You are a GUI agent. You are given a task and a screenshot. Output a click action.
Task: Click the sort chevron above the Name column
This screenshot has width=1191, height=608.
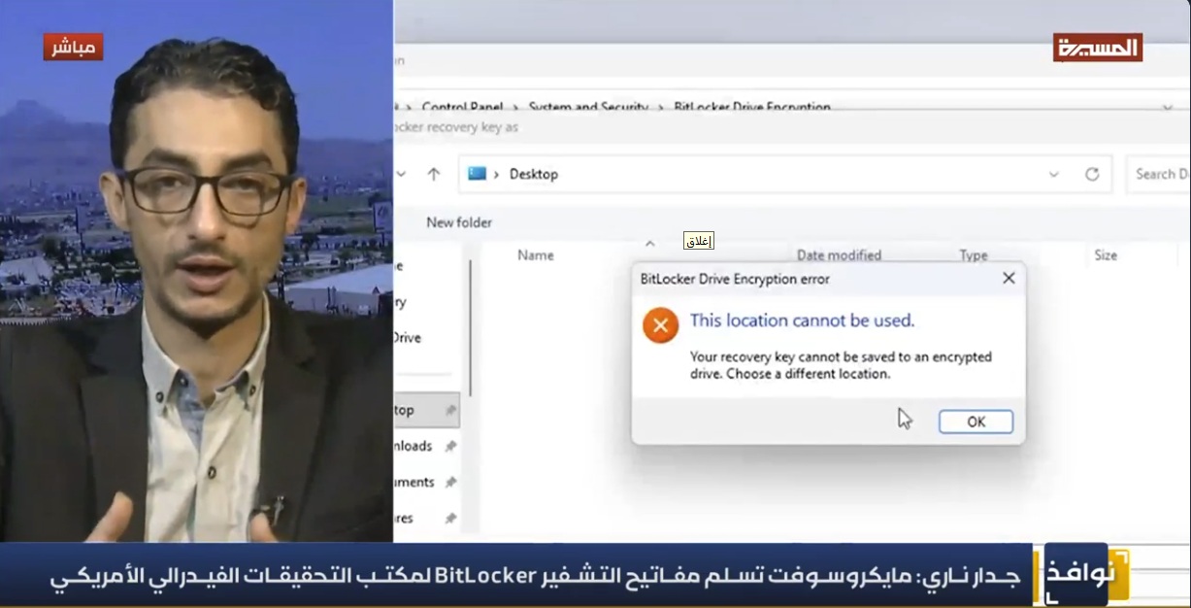[650, 244]
